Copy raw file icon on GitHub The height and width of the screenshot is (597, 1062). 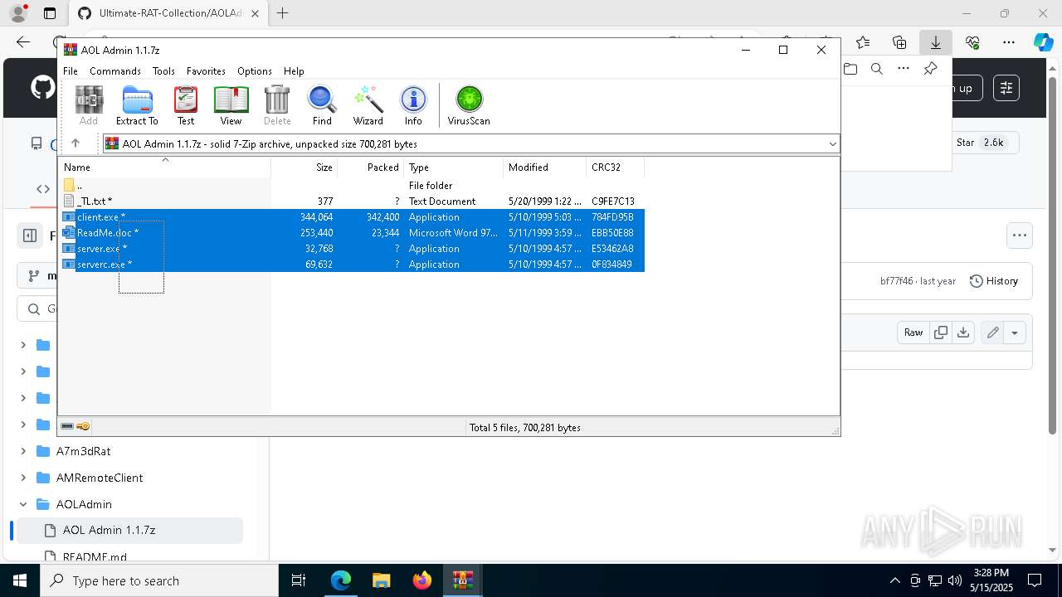941,332
